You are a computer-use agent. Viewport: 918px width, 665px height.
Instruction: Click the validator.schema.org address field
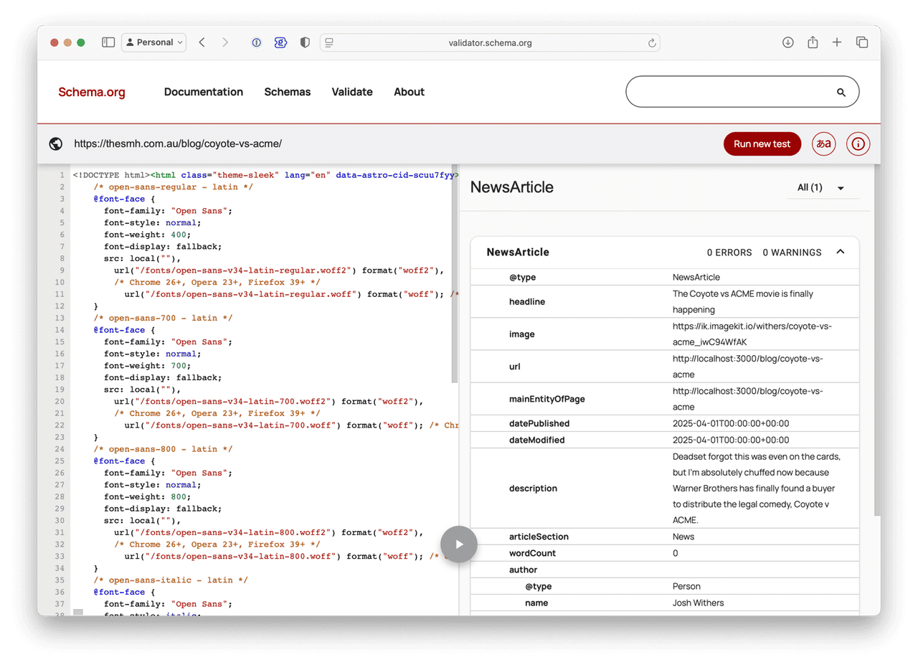click(490, 42)
